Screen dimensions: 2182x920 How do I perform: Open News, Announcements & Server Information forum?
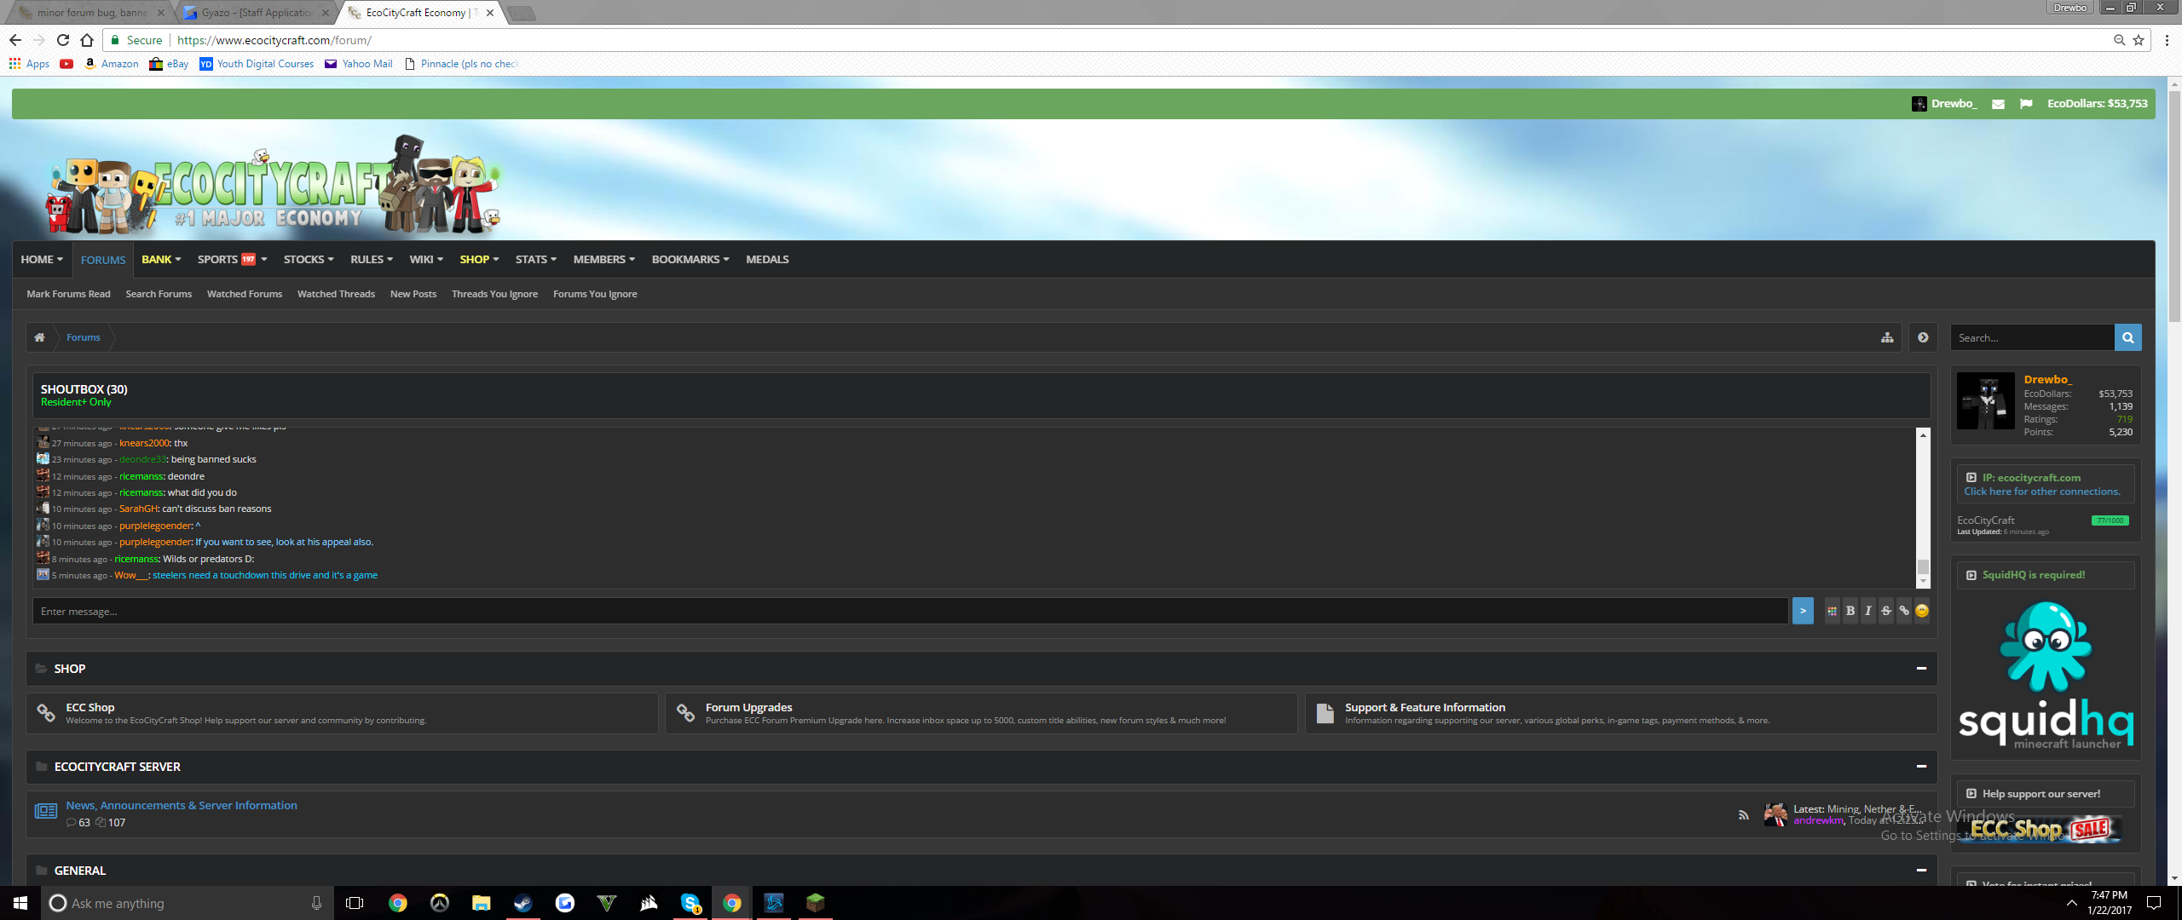[x=182, y=805]
